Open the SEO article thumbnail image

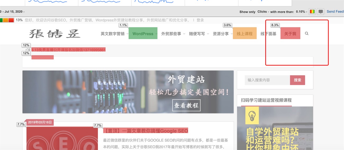62,139
